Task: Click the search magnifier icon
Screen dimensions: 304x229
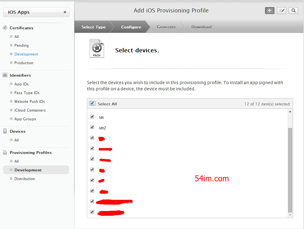Action: tap(293, 11)
